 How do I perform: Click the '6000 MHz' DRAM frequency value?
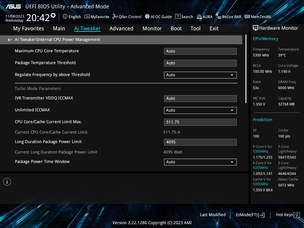286,88
